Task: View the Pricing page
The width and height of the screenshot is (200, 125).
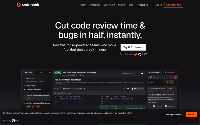Action: (x=122, y=5)
